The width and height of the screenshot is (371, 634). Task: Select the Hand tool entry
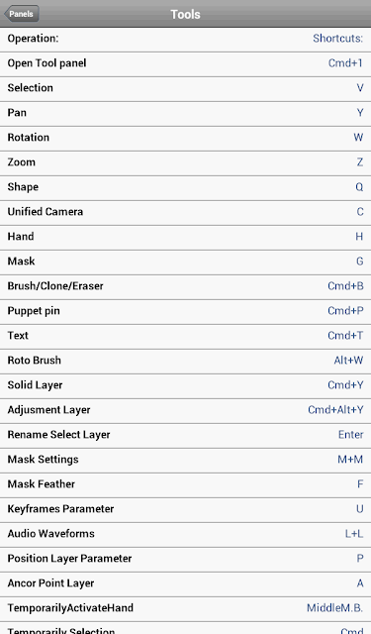[x=185, y=238]
